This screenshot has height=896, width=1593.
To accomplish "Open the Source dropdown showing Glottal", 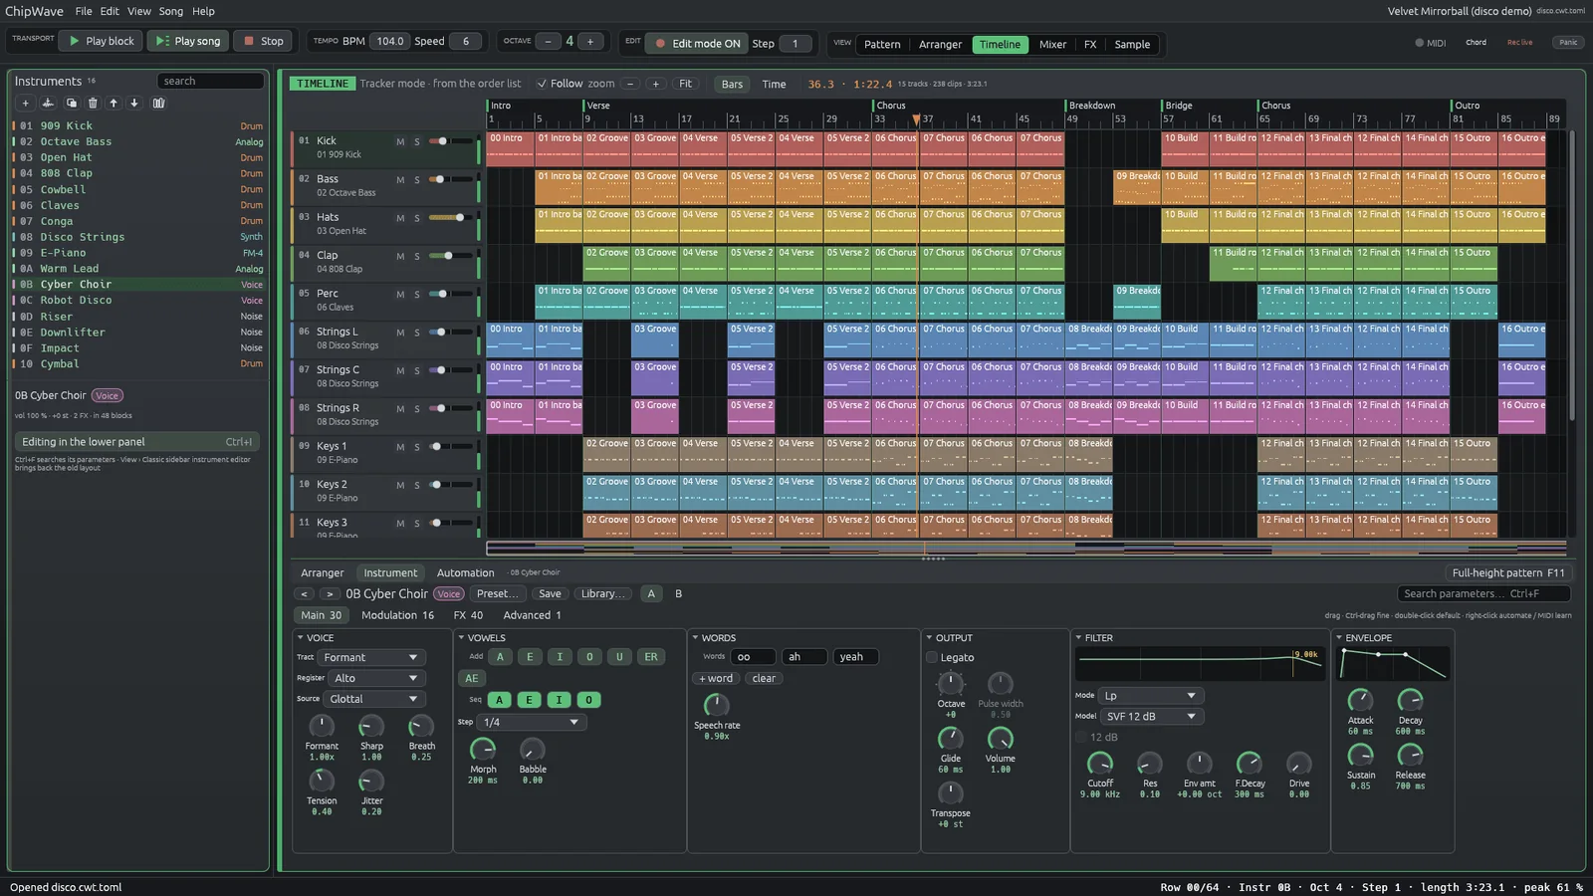I will pyautogui.click(x=374, y=699).
